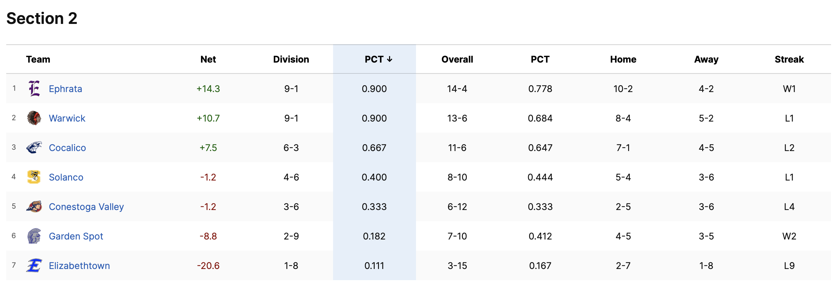
Task: Open the Ephrata team page link
Action: 66,89
